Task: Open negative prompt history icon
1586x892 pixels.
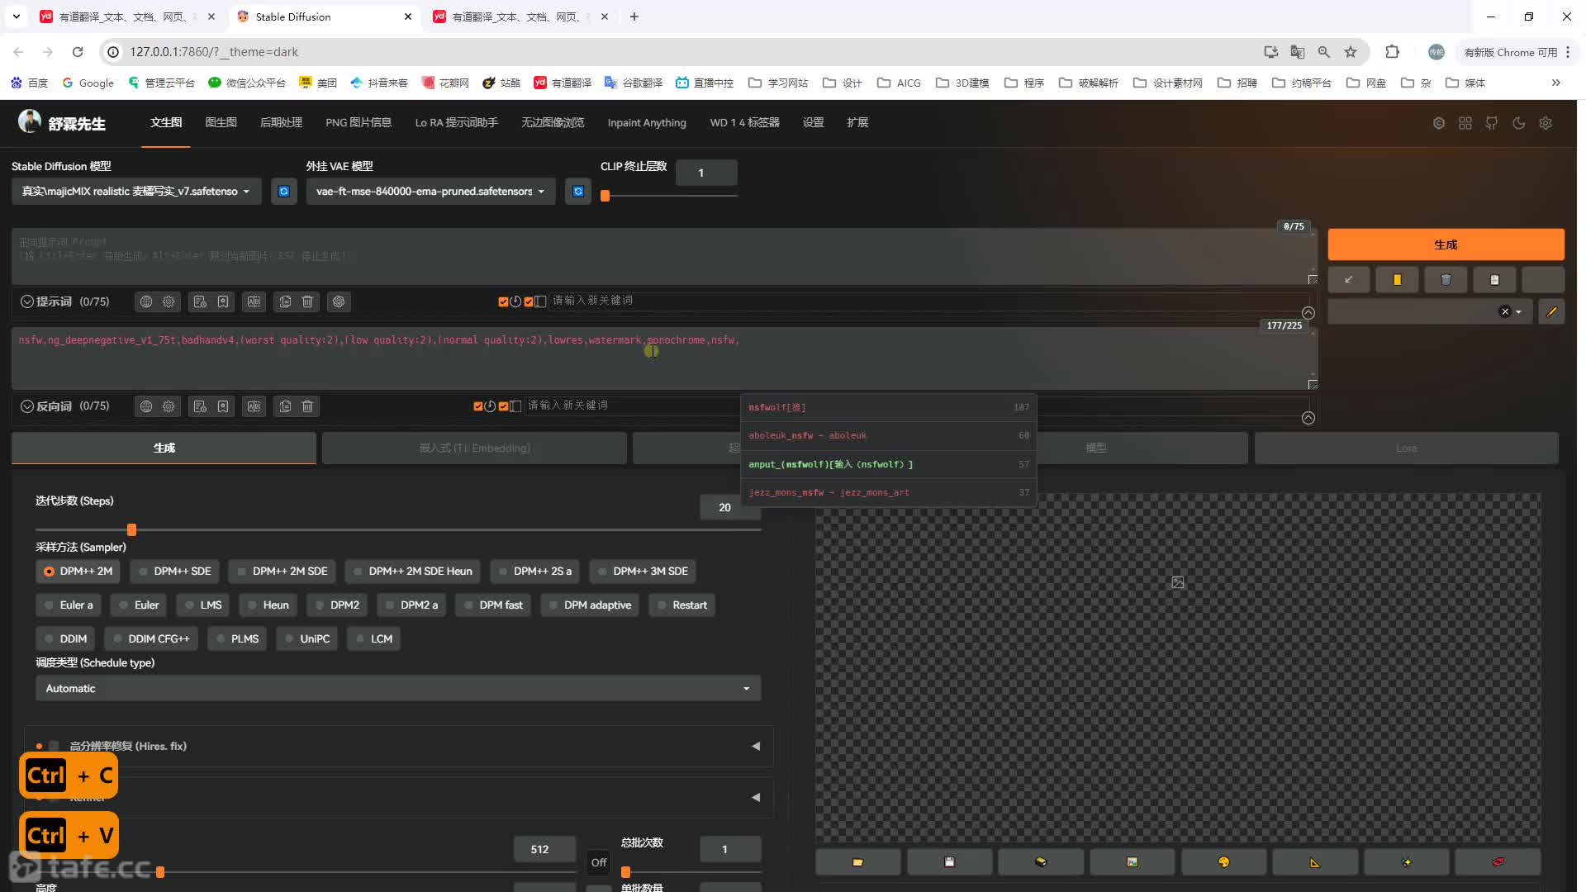Action: 200,406
